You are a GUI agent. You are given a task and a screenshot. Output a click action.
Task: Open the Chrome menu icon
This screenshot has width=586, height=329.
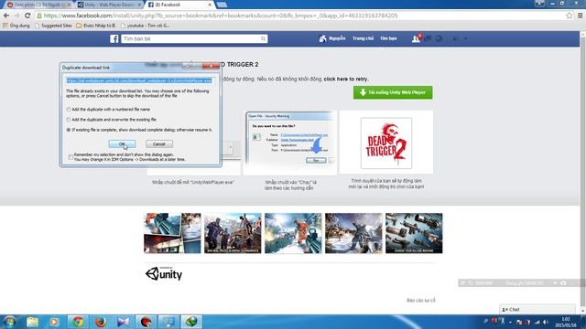pos(581,16)
